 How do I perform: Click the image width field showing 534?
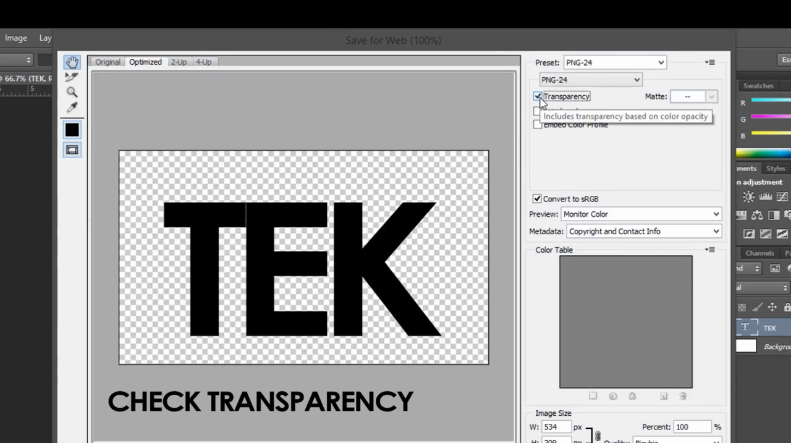(556, 427)
